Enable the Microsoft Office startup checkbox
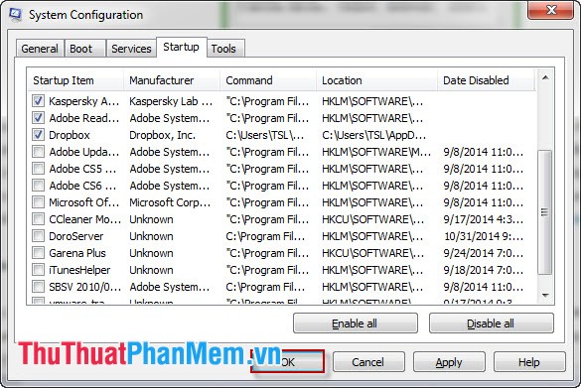 (38, 202)
